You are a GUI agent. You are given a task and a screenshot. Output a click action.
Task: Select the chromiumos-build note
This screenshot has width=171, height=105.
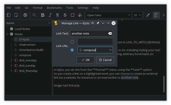point(31,50)
